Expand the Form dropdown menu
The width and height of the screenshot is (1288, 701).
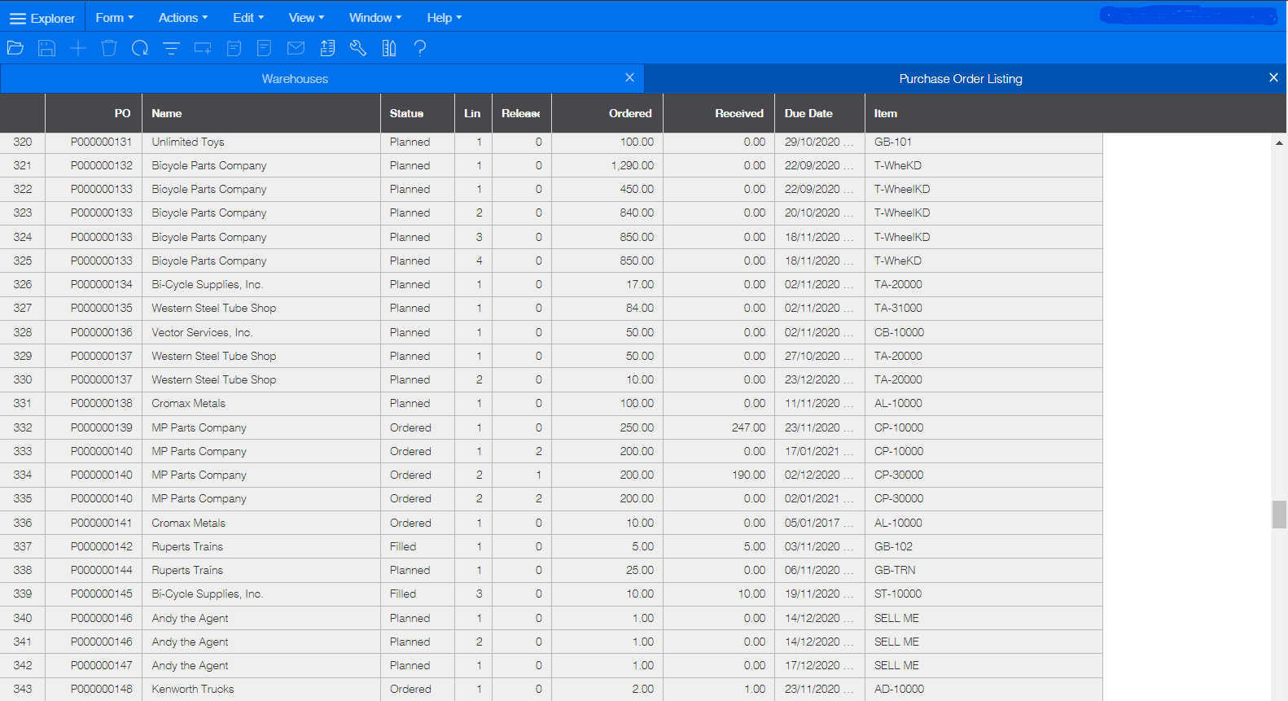click(114, 18)
